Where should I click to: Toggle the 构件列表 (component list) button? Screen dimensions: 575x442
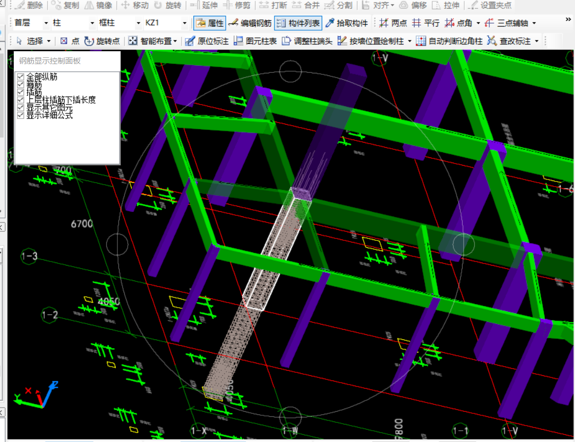[298, 23]
